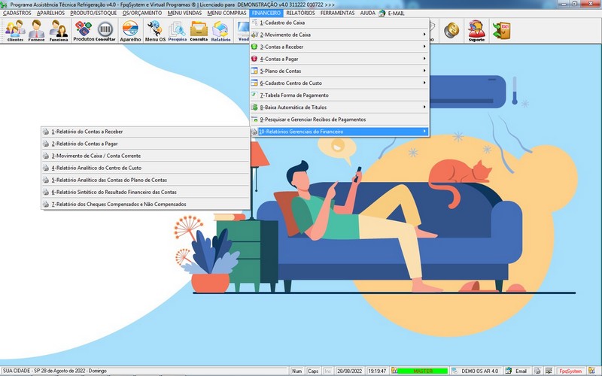Open Consultar barcode icon

[x=105, y=31]
